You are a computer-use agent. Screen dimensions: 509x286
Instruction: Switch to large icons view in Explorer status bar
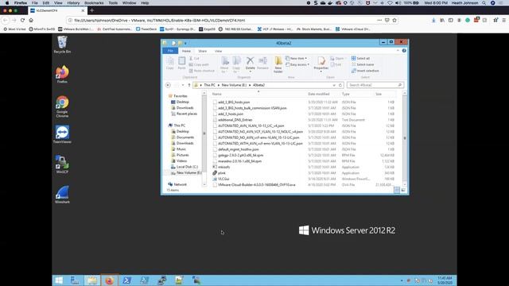coord(403,190)
